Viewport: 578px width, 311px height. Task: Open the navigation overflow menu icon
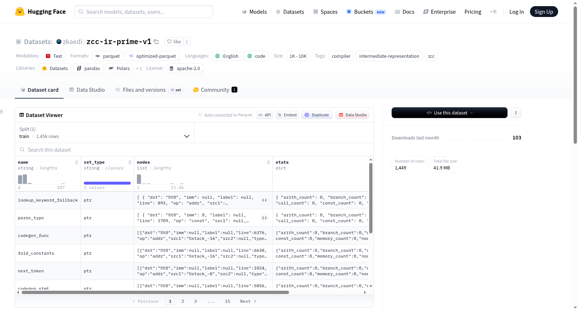coord(493,12)
